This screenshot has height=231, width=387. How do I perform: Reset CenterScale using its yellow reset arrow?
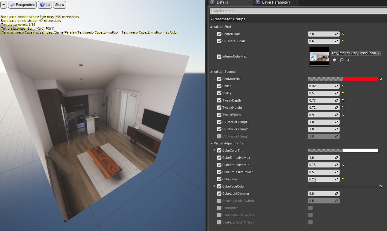[x=343, y=34]
